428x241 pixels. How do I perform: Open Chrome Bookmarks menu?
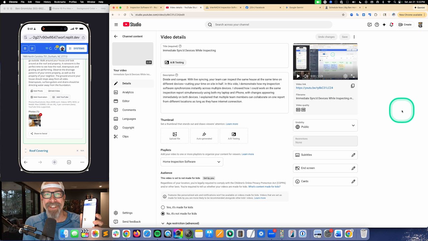(x=60, y=2)
